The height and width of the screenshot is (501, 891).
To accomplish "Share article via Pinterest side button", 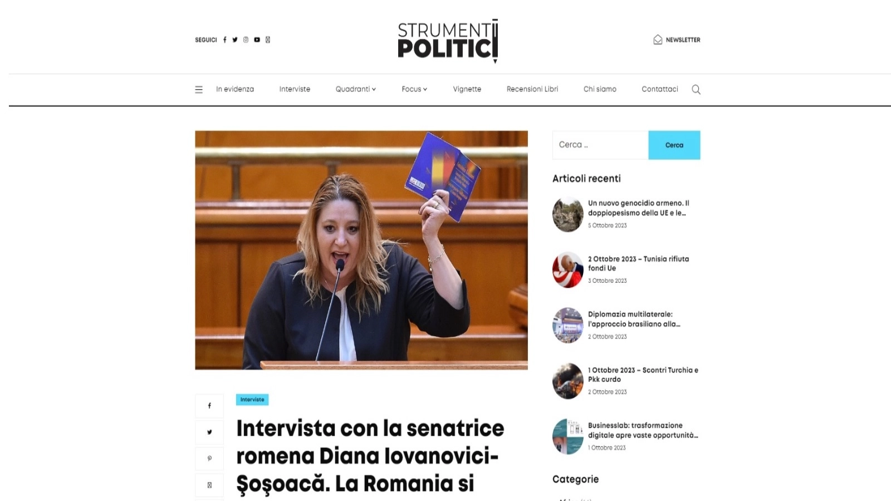I will tap(209, 459).
